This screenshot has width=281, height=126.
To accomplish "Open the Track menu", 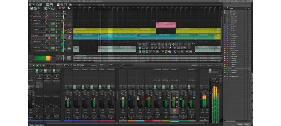I will pos(54,1).
